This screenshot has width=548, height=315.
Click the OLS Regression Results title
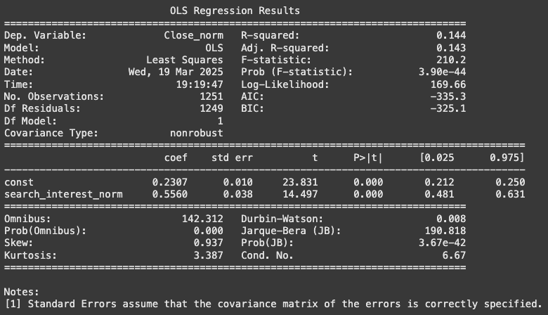[x=235, y=11]
